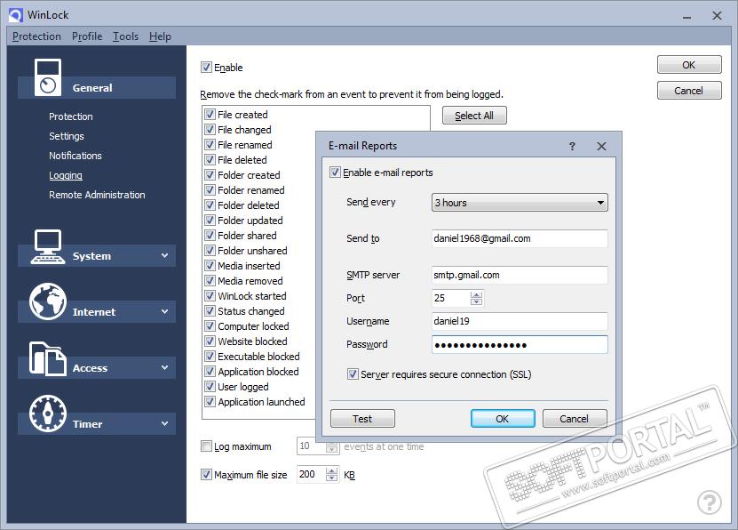Click the Password field
738x530 pixels.
click(x=520, y=344)
